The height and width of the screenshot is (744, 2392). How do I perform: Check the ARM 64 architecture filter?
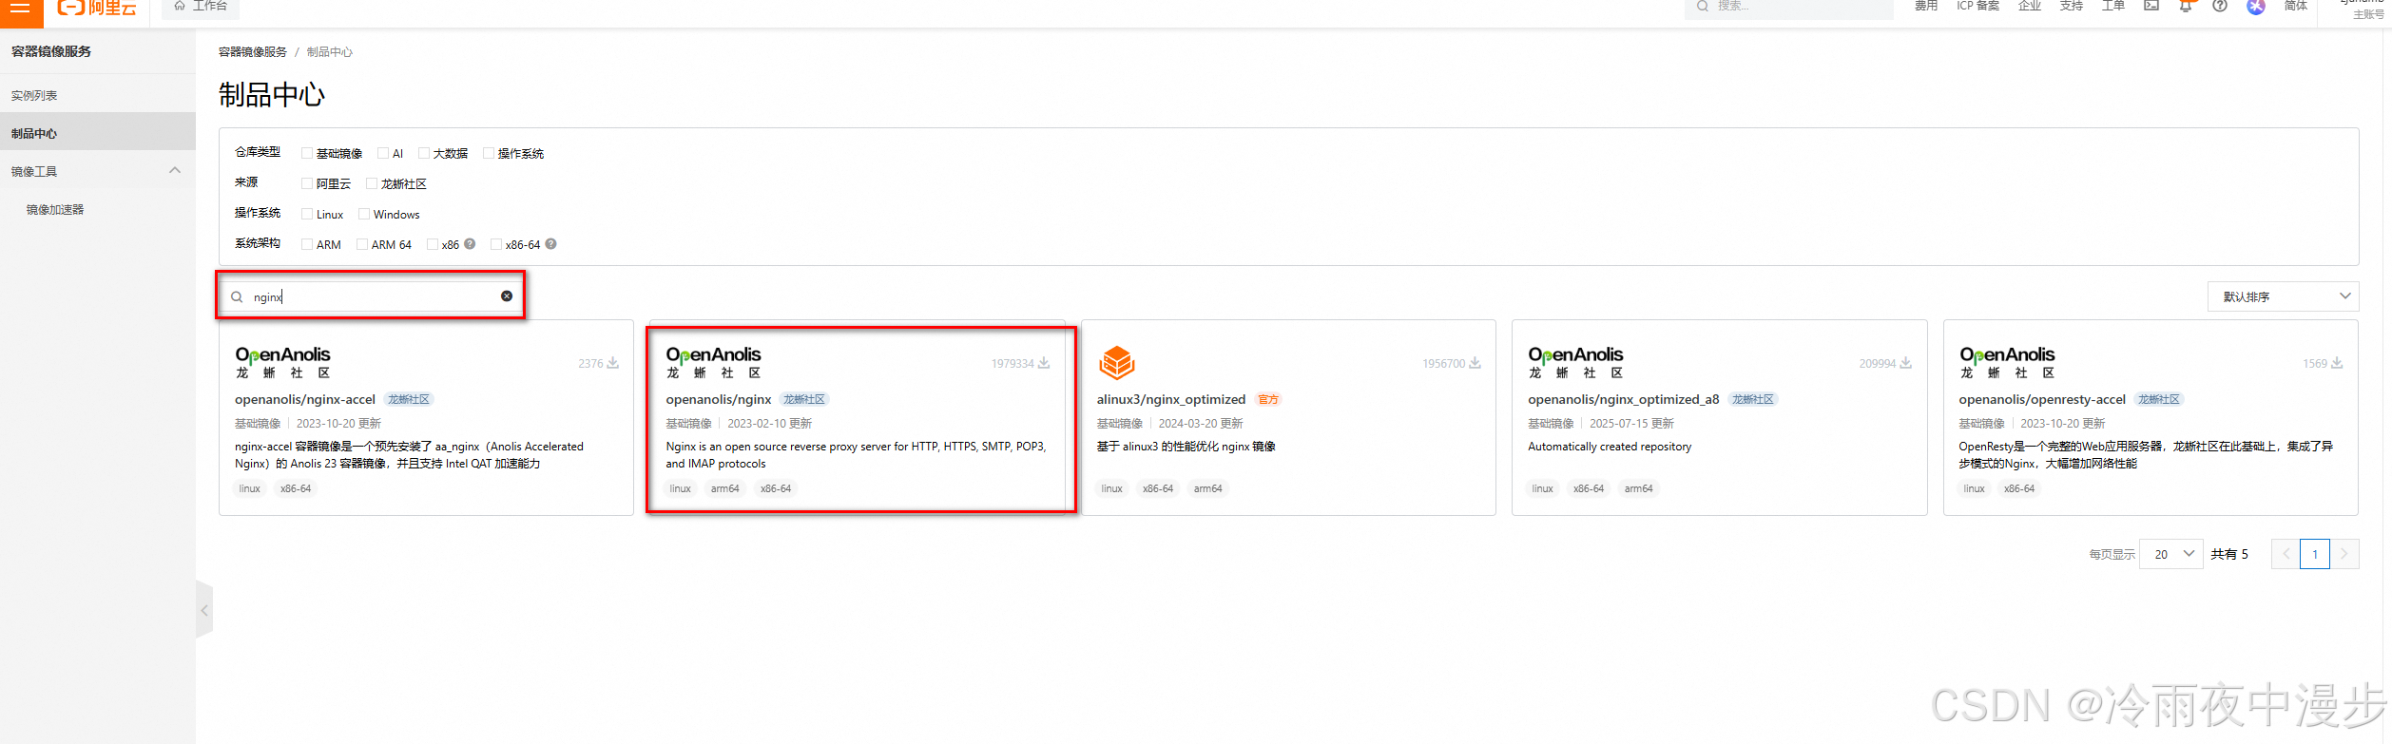[x=362, y=244]
